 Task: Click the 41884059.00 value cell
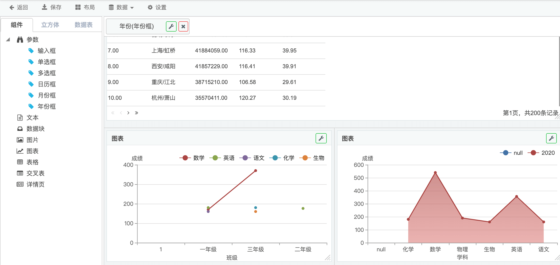(x=211, y=50)
